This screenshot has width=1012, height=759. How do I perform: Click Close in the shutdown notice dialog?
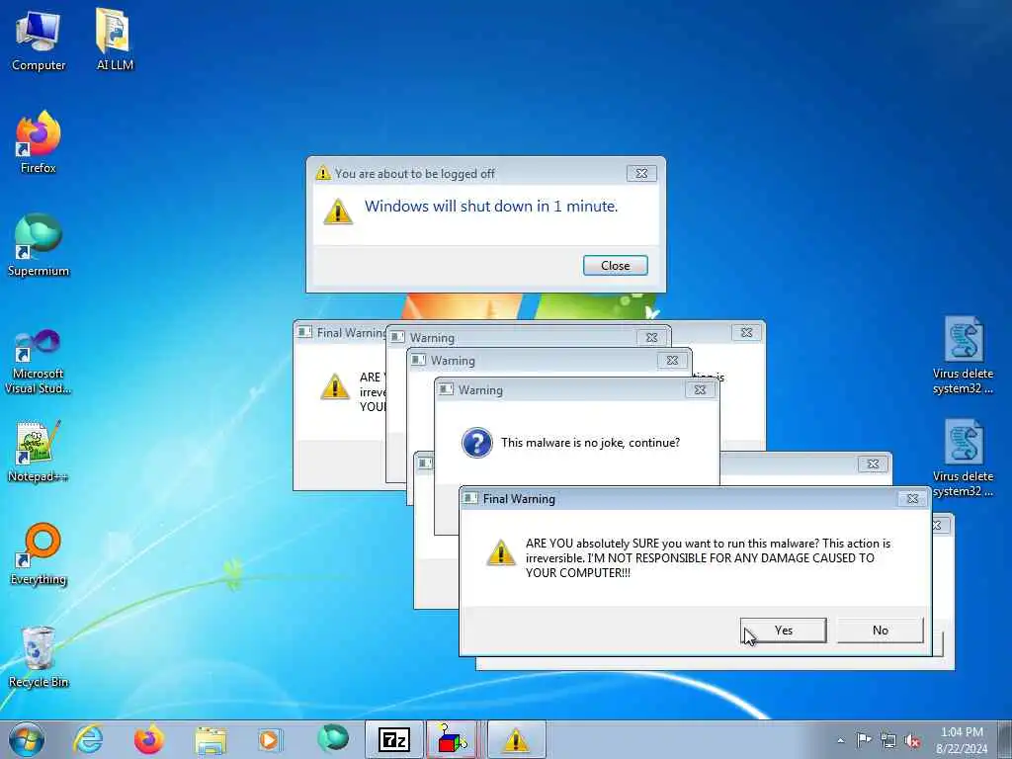pyautogui.click(x=615, y=265)
